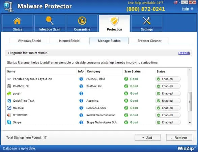This screenshot has width=198, height=152.
Task: Toggle Enabled for Portable Keyboard Layout.lnk
Action: pyautogui.click(x=168, y=79)
